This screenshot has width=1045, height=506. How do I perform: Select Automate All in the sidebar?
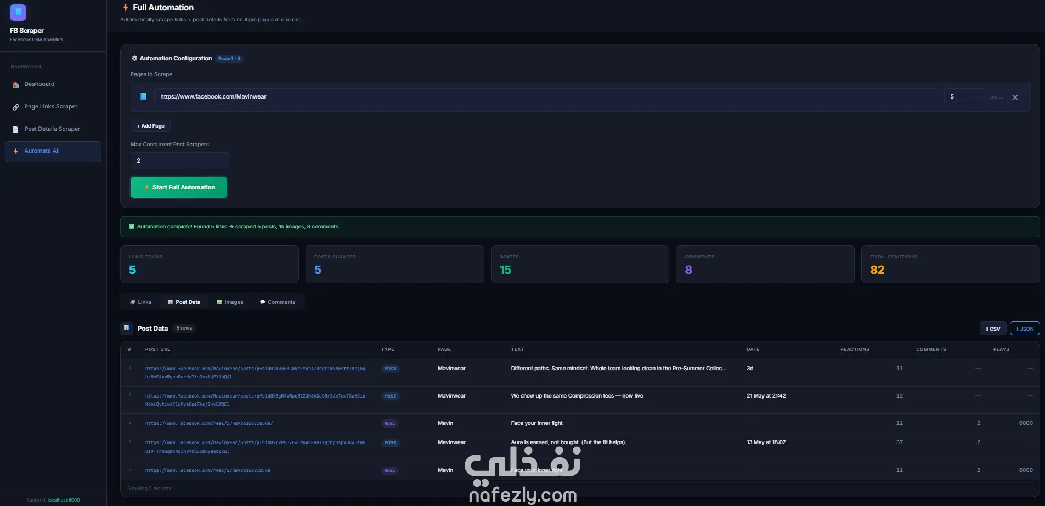(53, 152)
